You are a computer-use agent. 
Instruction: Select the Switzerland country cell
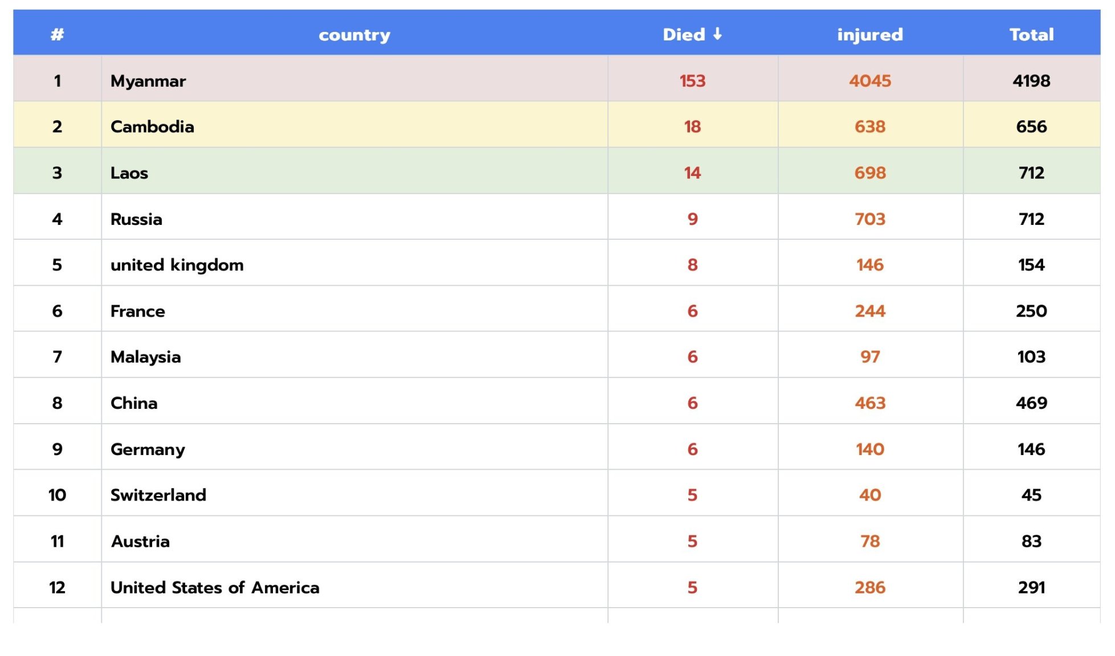coord(354,494)
